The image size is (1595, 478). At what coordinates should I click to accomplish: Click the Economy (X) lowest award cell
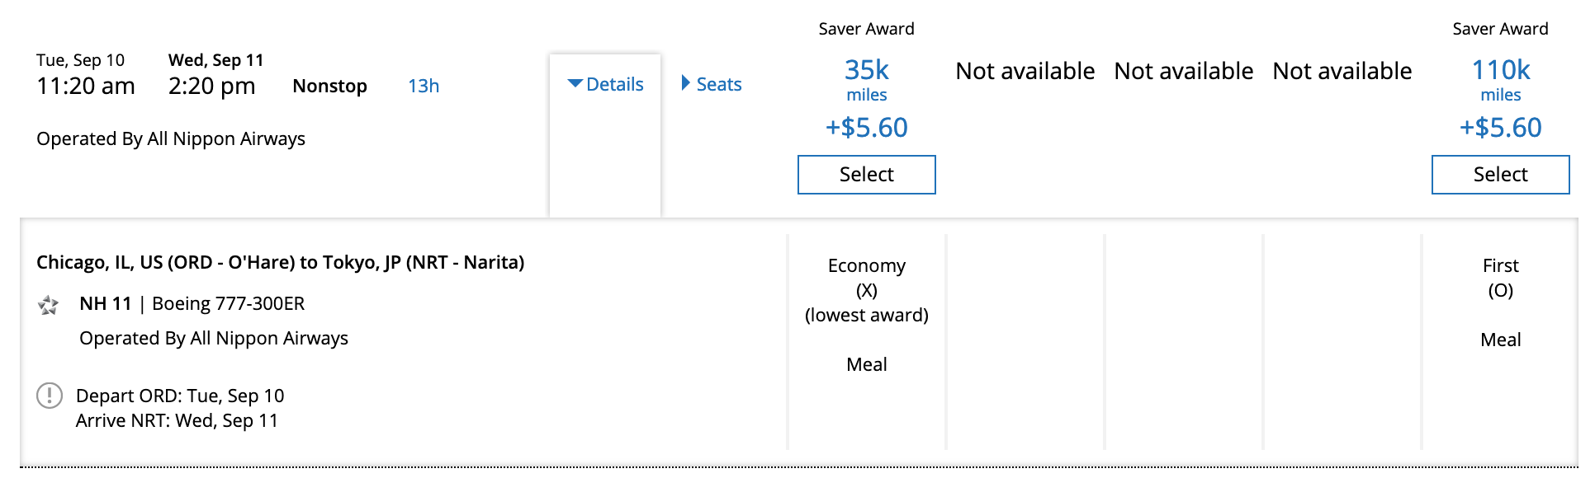point(866,290)
